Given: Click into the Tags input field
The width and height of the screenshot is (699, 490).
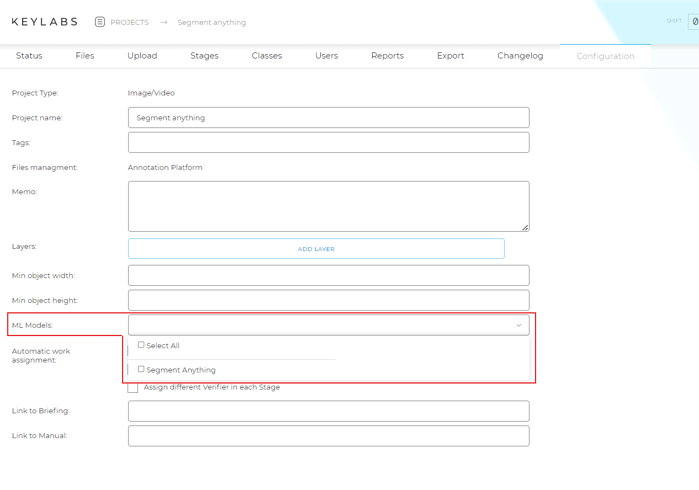Looking at the screenshot, I should click(328, 142).
